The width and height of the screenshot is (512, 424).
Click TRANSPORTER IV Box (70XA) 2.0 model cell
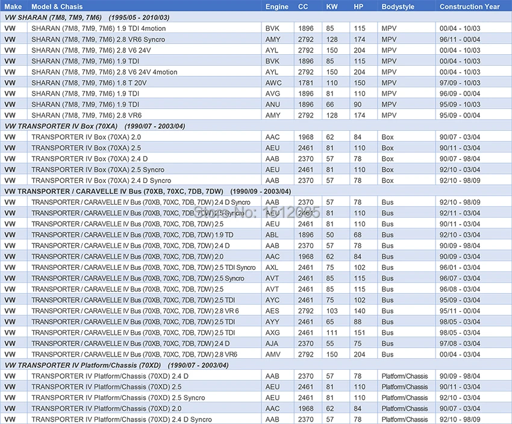(86, 137)
